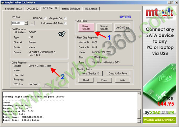Image resolution: width=179 pixels, height=127 pixels.
Task: Click the log pane scrollbar thumb
Action: coord(139,114)
